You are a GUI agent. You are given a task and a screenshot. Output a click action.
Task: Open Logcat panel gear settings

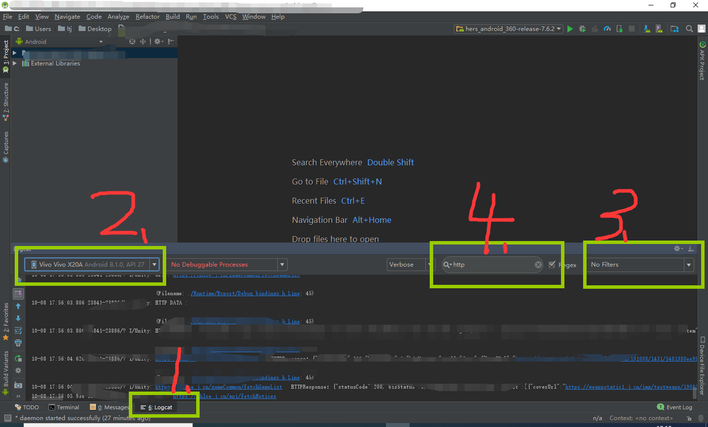pyautogui.click(x=678, y=248)
